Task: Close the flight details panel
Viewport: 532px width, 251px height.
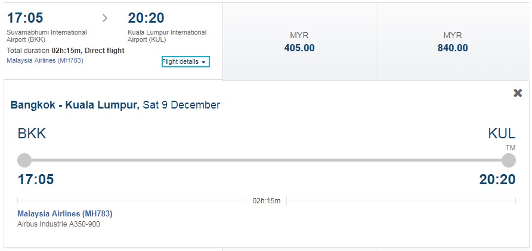Action: point(518,93)
